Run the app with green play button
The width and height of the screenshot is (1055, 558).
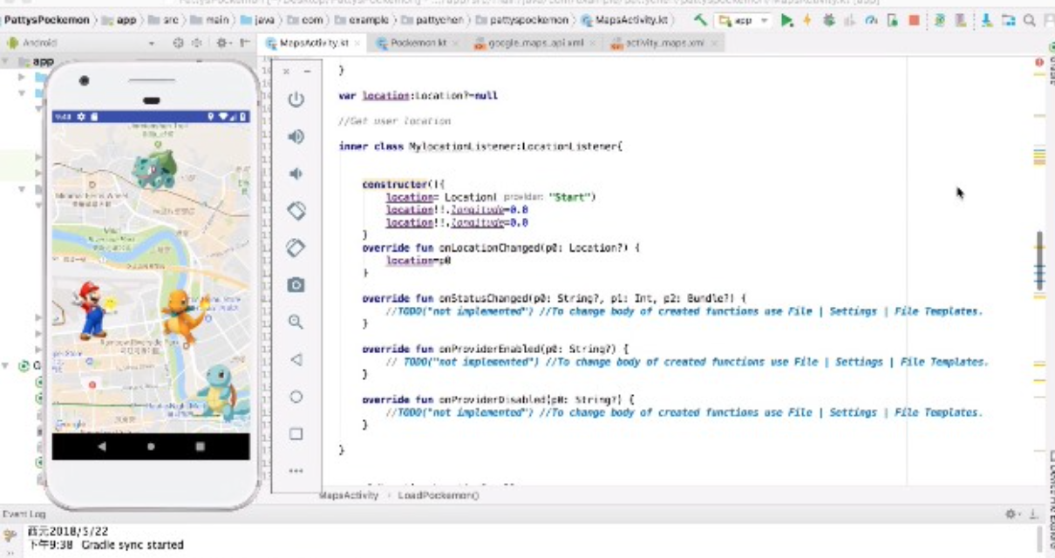(786, 20)
